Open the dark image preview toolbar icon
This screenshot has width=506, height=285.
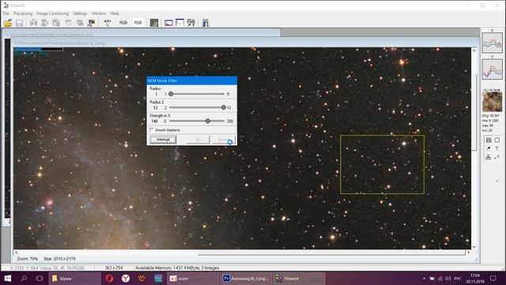click(154, 23)
